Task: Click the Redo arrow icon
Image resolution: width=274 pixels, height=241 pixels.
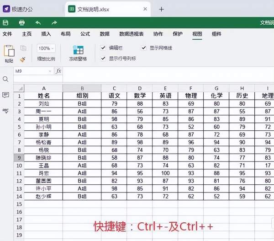Action: [54, 22]
